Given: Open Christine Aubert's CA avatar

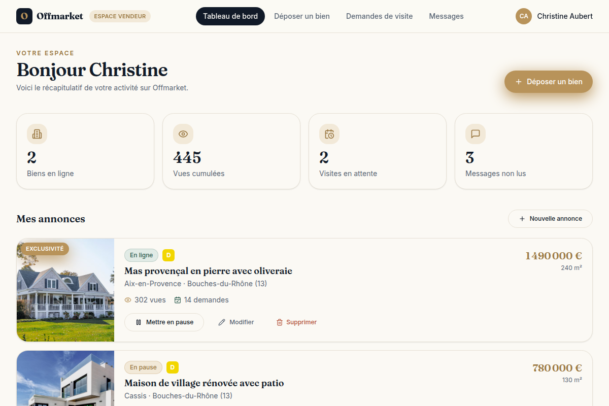Looking at the screenshot, I should click(x=524, y=16).
